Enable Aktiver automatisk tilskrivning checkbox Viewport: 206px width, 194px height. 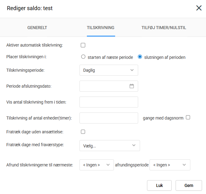(83, 45)
